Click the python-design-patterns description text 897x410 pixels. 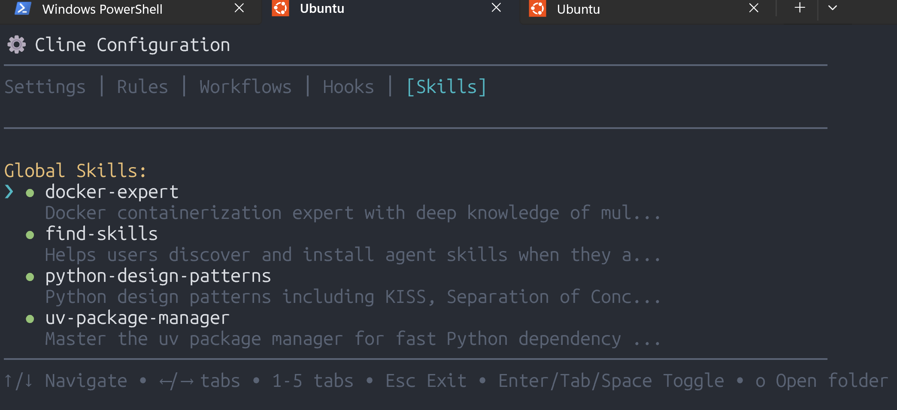(x=352, y=297)
